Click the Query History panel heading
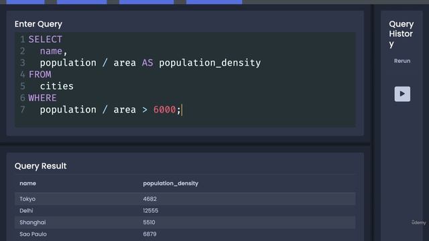The image size is (429, 241). point(401,34)
